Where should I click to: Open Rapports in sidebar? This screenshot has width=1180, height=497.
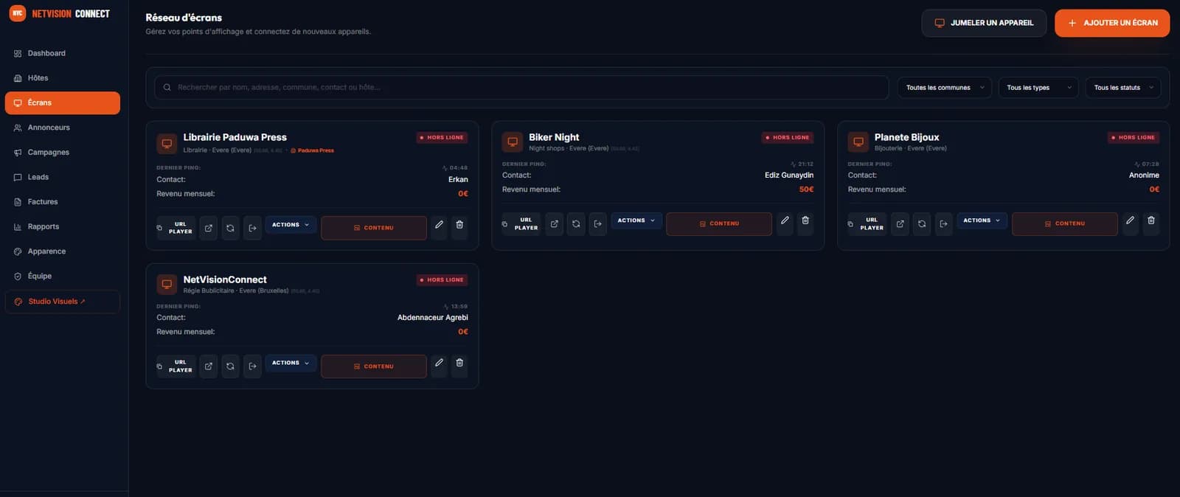62,226
